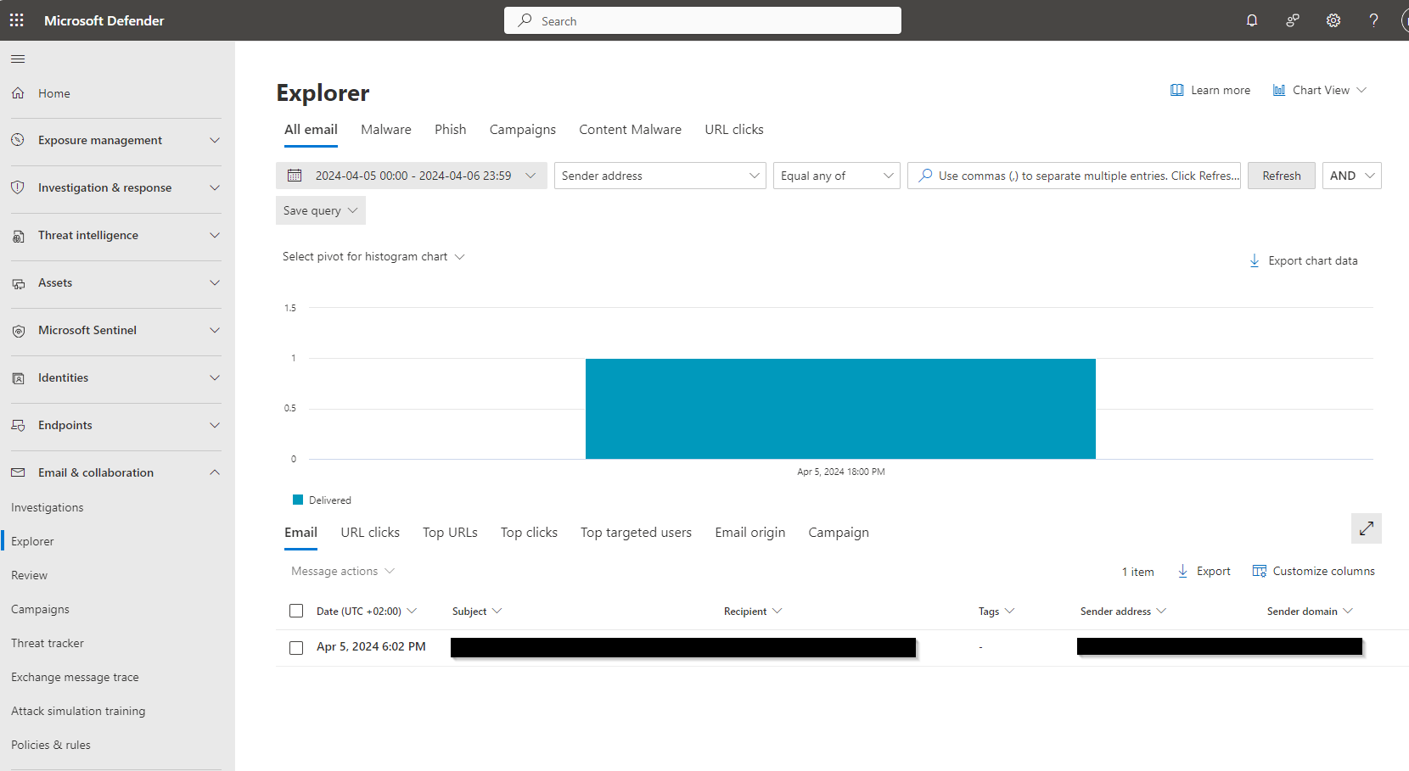Open Policies & rules link
This screenshot has width=1409, height=771.
[51, 745]
